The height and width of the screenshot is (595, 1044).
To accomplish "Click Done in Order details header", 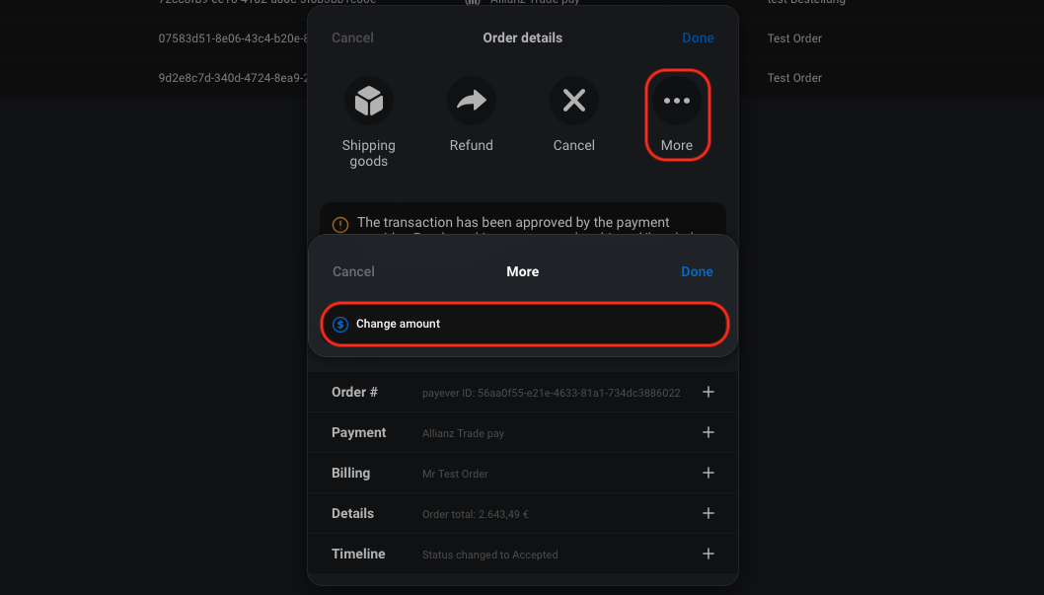I will [698, 37].
